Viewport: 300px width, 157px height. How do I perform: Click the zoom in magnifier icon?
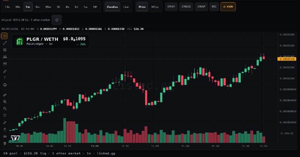click(x=5, y=102)
